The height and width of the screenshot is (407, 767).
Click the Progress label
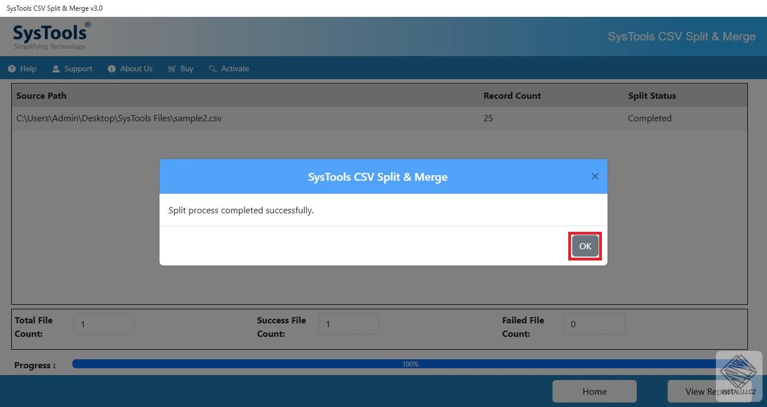(x=35, y=365)
